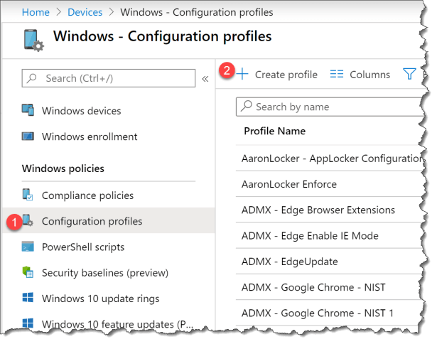This screenshot has width=437, height=344.
Task: Click the Windows devices icon
Action: (28, 110)
